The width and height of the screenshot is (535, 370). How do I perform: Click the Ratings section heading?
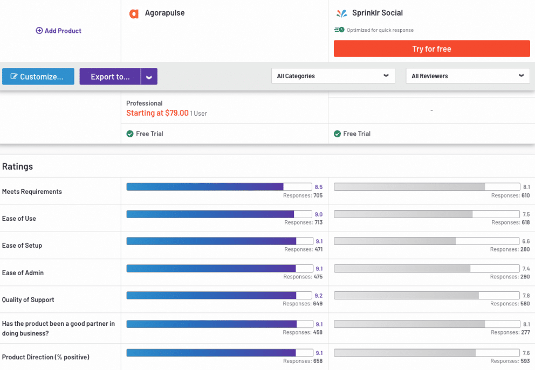point(17,166)
